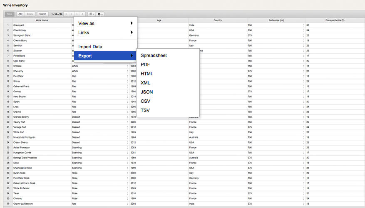
Task: Select the Grover La Reserve cell
Action: click(x=42, y=203)
